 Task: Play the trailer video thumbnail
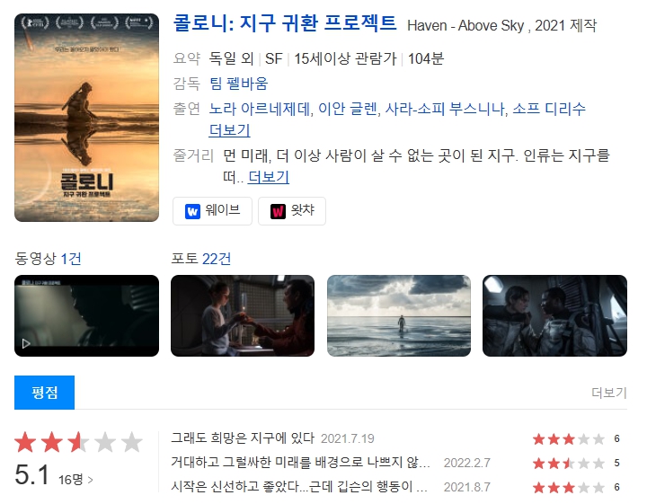pos(86,315)
